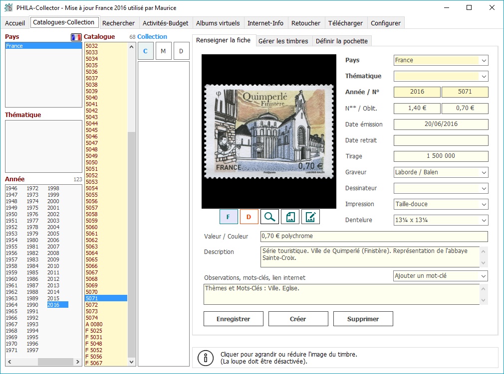Click the edit pencil icon under stamp
Screen dimensions: 504x374
click(310, 217)
